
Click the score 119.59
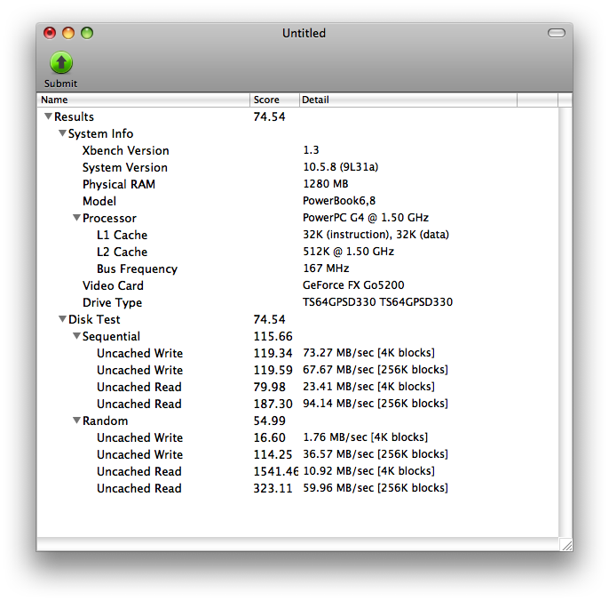(273, 370)
